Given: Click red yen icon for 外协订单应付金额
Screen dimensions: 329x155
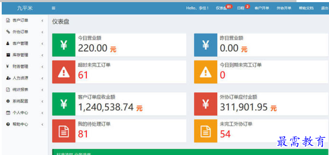Looking at the screenshot, I should tap(206, 104).
